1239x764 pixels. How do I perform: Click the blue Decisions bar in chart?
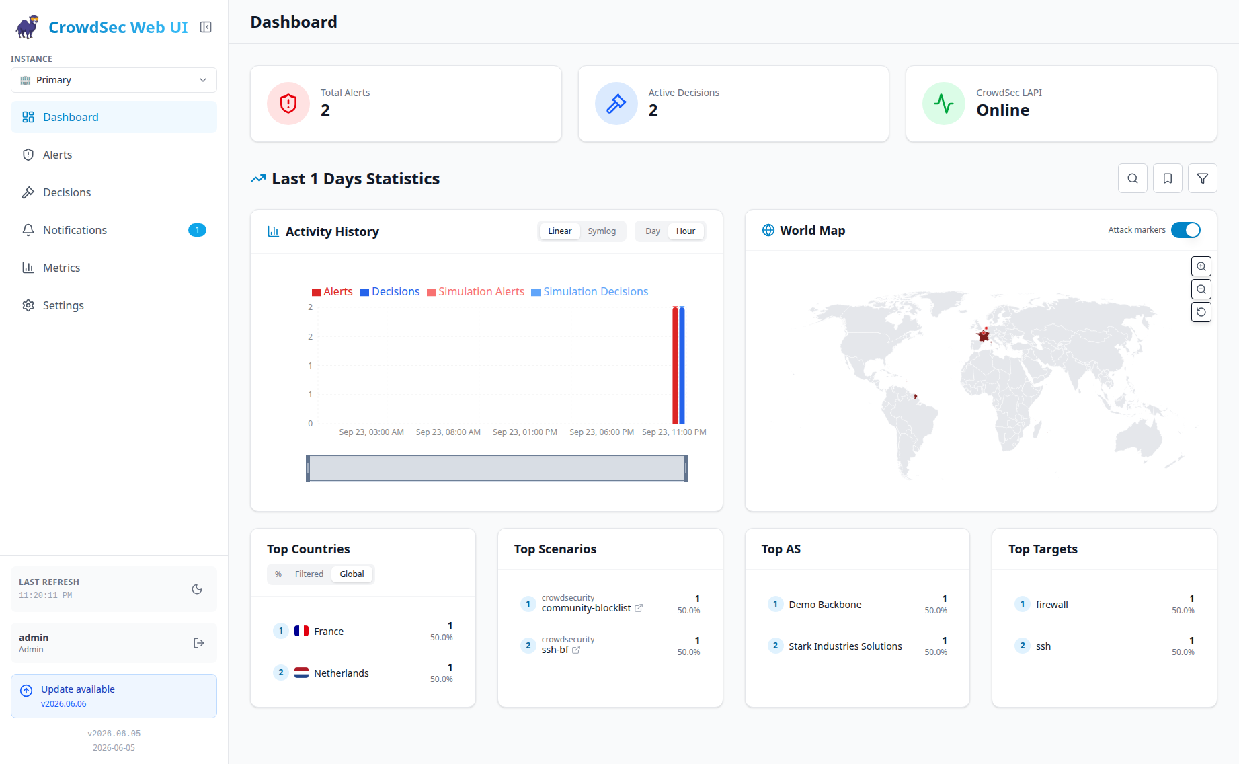point(682,365)
